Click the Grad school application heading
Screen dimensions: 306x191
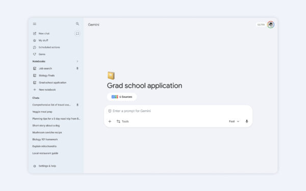[x=144, y=86]
